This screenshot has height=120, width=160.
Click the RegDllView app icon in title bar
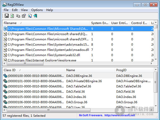tap(5, 5)
